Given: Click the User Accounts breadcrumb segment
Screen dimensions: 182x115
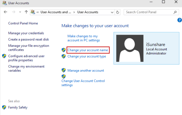Looking at the screenshot, I should pyautogui.click(x=88, y=12).
